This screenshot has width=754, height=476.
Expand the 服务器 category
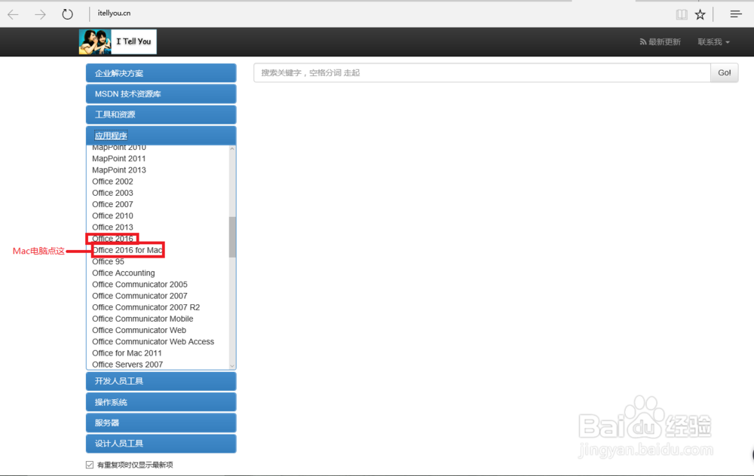pyautogui.click(x=161, y=423)
